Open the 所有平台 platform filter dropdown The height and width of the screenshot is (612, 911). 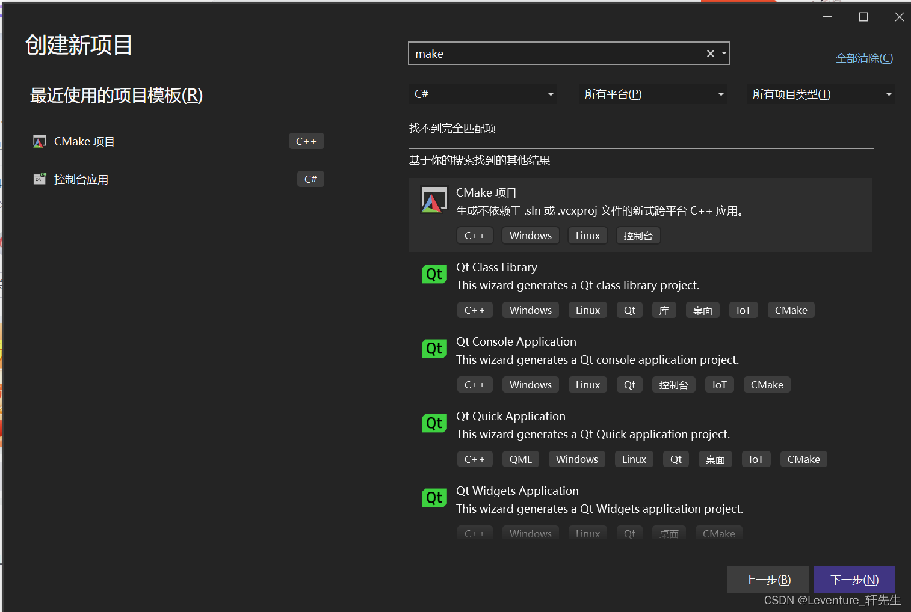[653, 94]
